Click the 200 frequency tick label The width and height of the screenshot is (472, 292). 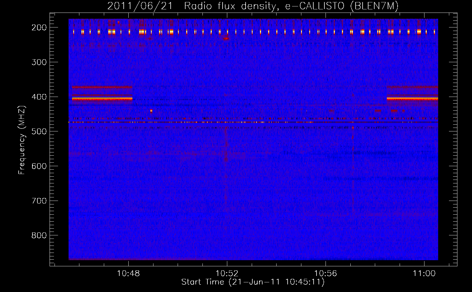tap(39, 27)
